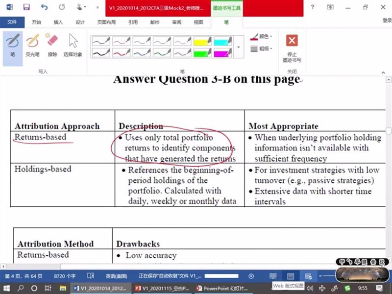The width and height of the screenshot is (392, 294).
Task: Switch to Web 版式视图 view button
Action: tap(308, 276)
